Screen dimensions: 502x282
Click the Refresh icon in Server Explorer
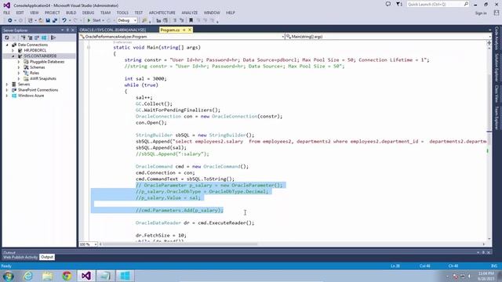[7, 38]
